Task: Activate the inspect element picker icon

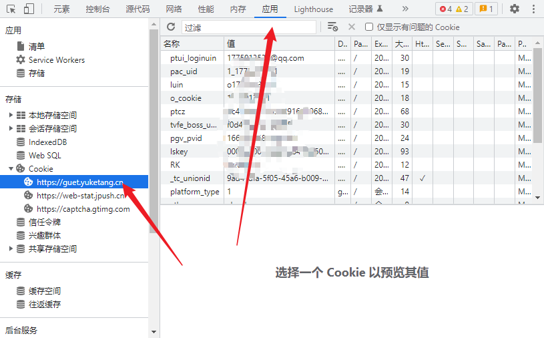Action: (11, 9)
